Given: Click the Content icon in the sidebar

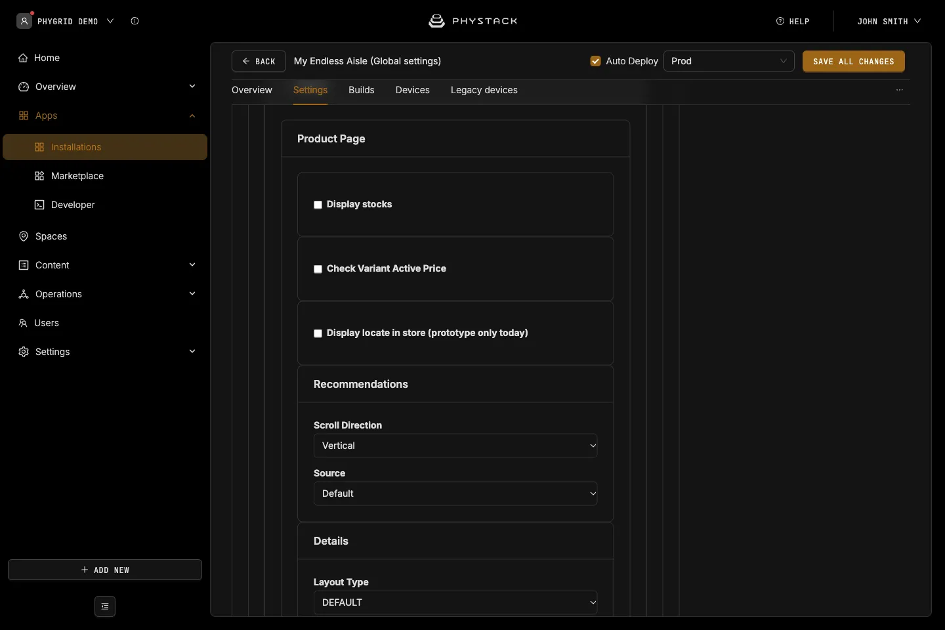Looking at the screenshot, I should [24, 265].
